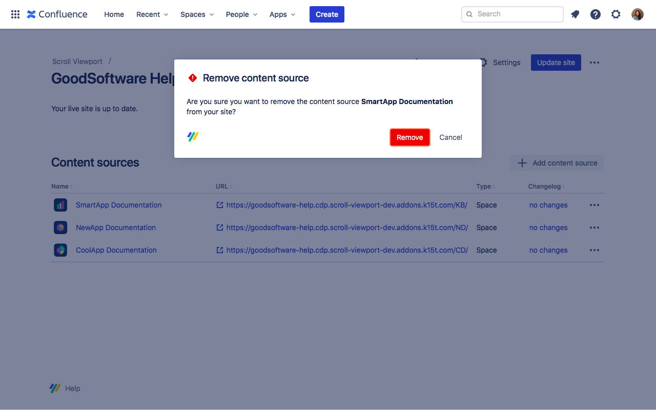Confirm with the Remove button

click(409, 137)
